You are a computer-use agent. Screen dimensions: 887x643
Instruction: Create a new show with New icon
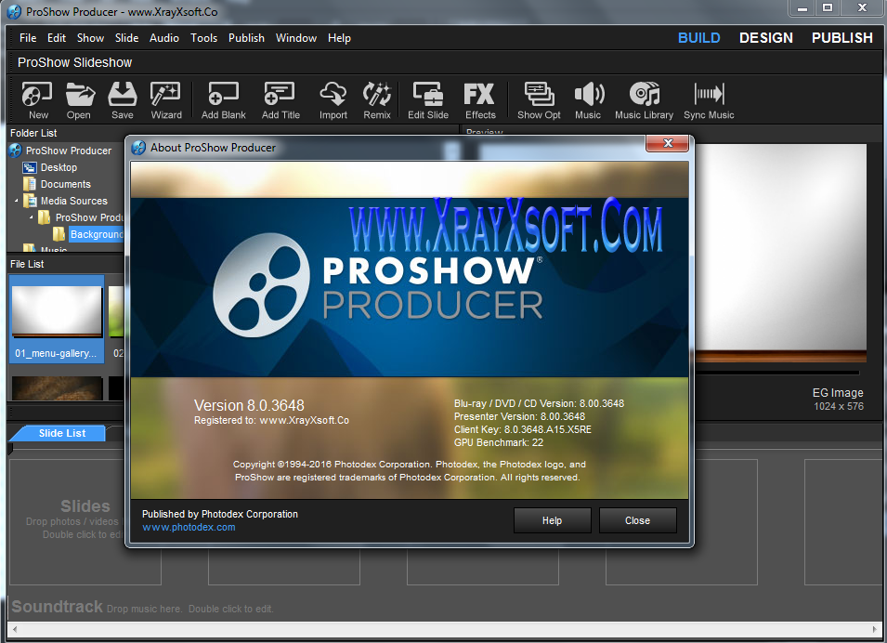coord(37,100)
